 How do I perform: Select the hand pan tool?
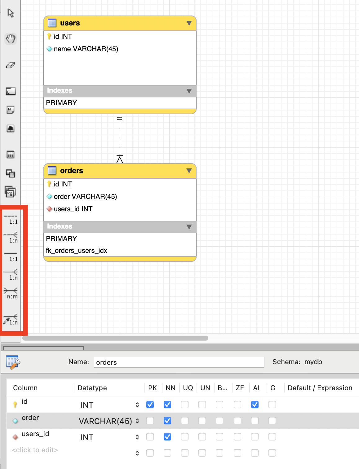(11, 39)
